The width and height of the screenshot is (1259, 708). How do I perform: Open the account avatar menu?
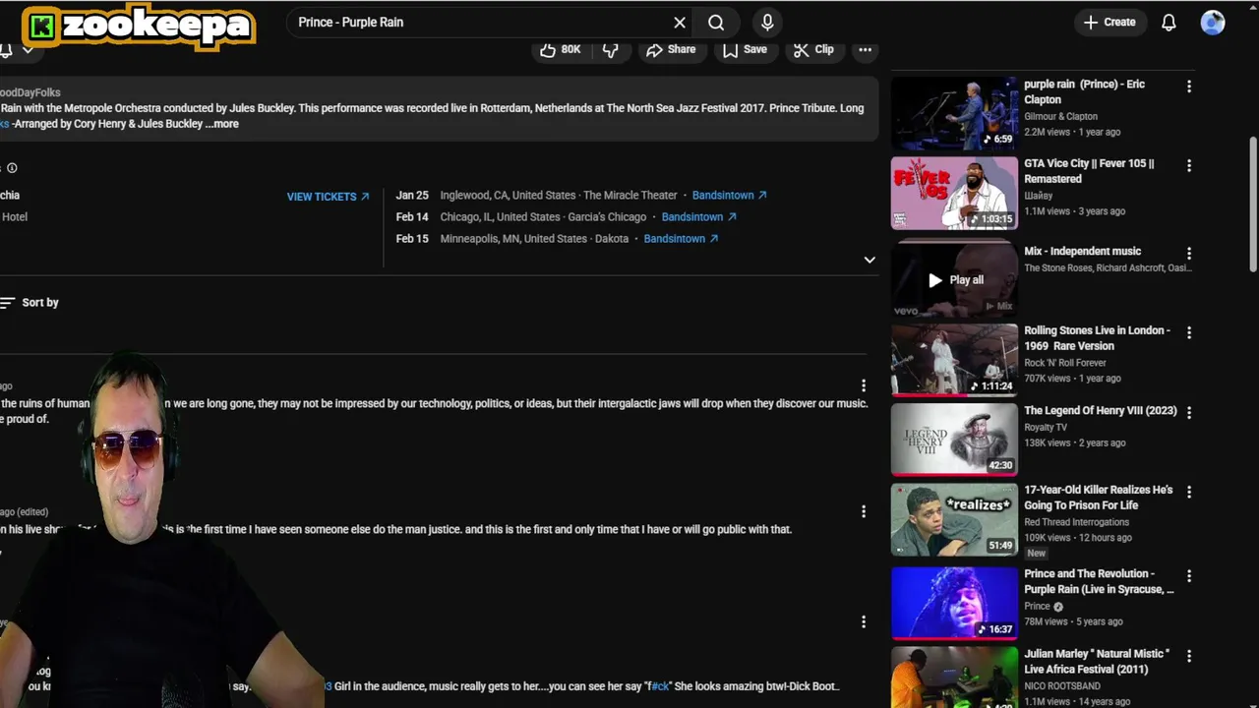tap(1213, 23)
